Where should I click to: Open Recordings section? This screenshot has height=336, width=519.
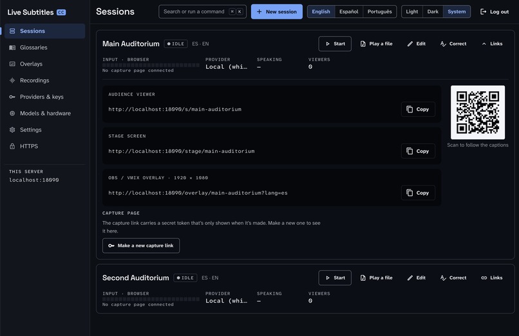(x=44, y=80)
